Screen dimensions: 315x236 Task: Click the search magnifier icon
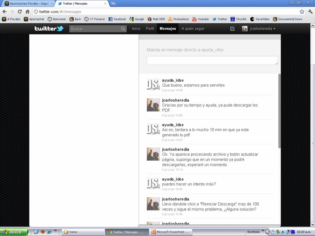click(x=123, y=29)
